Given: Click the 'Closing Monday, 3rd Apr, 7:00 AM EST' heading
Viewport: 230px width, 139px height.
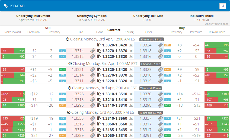Looking at the screenshot, I should tap(104, 88).
